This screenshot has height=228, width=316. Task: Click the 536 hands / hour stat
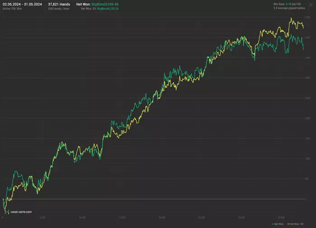59,9
